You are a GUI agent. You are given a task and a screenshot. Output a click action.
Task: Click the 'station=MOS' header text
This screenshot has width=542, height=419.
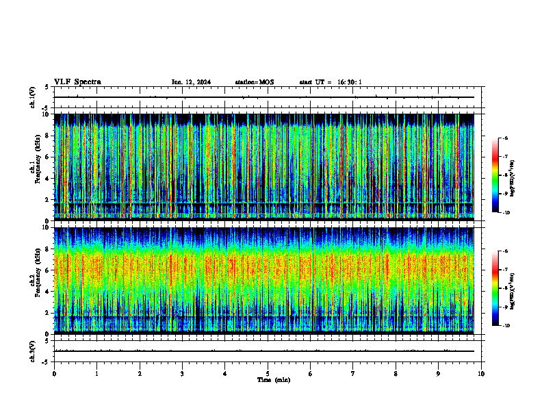click(x=255, y=82)
